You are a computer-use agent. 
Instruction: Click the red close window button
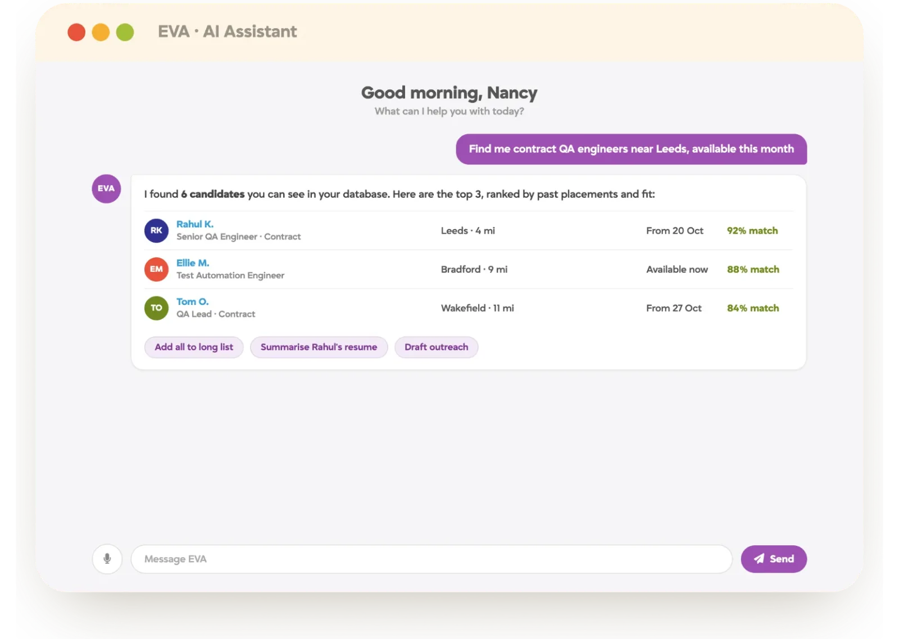click(x=76, y=32)
